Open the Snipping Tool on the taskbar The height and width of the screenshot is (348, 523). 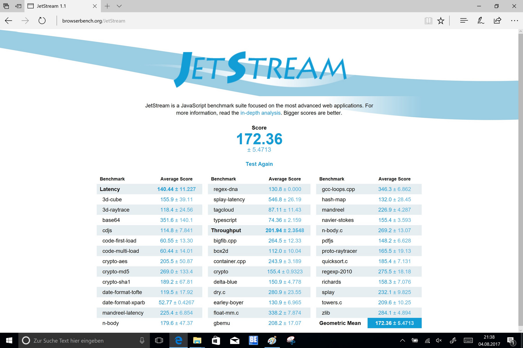(x=291, y=340)
